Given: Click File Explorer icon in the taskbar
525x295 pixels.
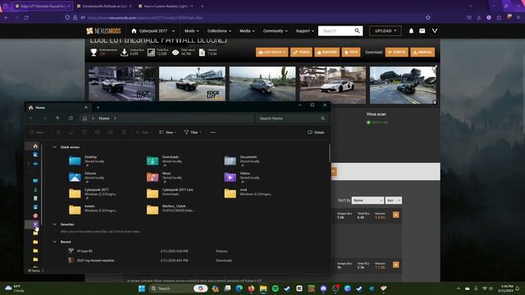Looking at the screenshot, I should (263, 288).
